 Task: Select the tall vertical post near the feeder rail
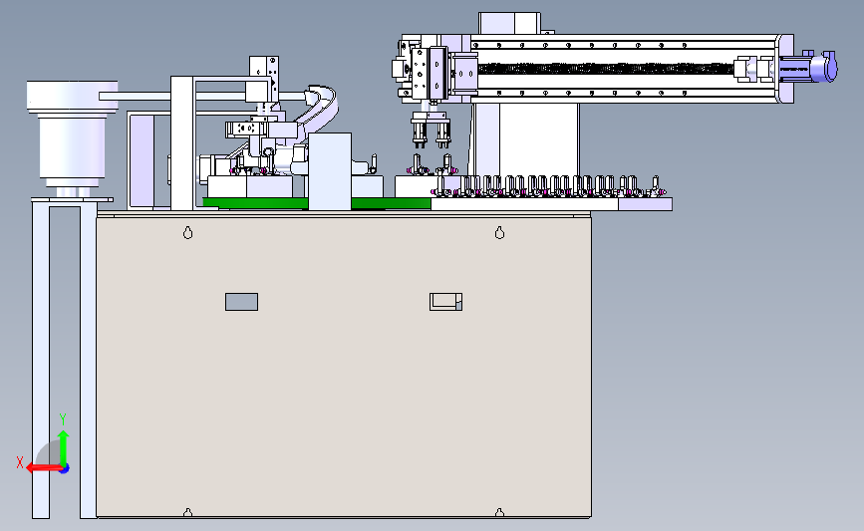click(182, 143)
